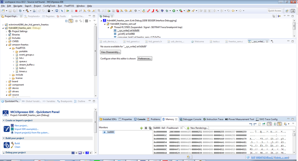Select tasks.c in Project Explorer
The height and width of the screenshot is (161, 298).
tap(22, 68)
